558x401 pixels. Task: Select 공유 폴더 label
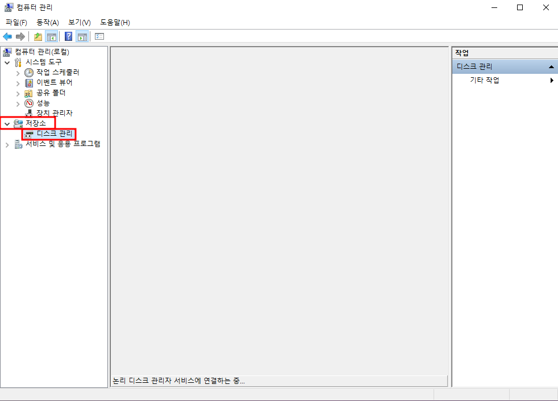point(51,93)
